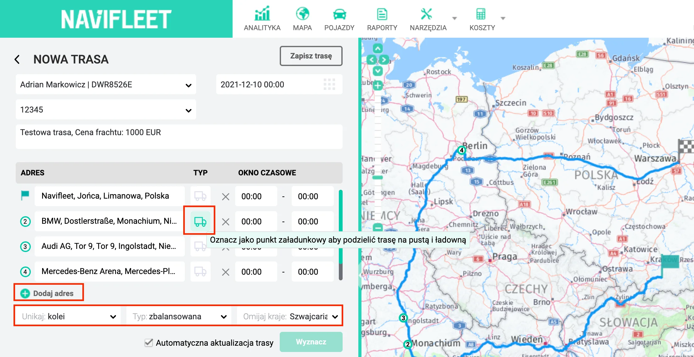Open the ANALITYKA section
The width and height of the screenshot is (694, 357).
point(262,19)
